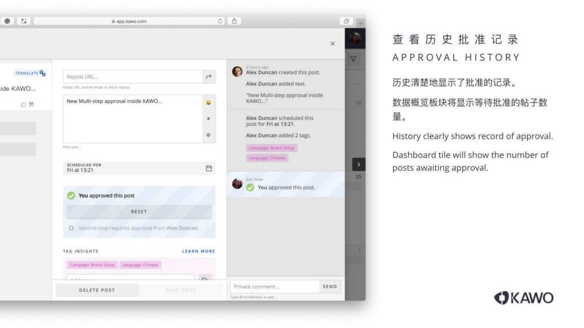Expand the side panel with right chevron

tap(358, 165)
